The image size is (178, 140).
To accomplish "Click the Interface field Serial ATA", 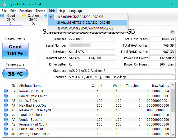I will [92, 52].
